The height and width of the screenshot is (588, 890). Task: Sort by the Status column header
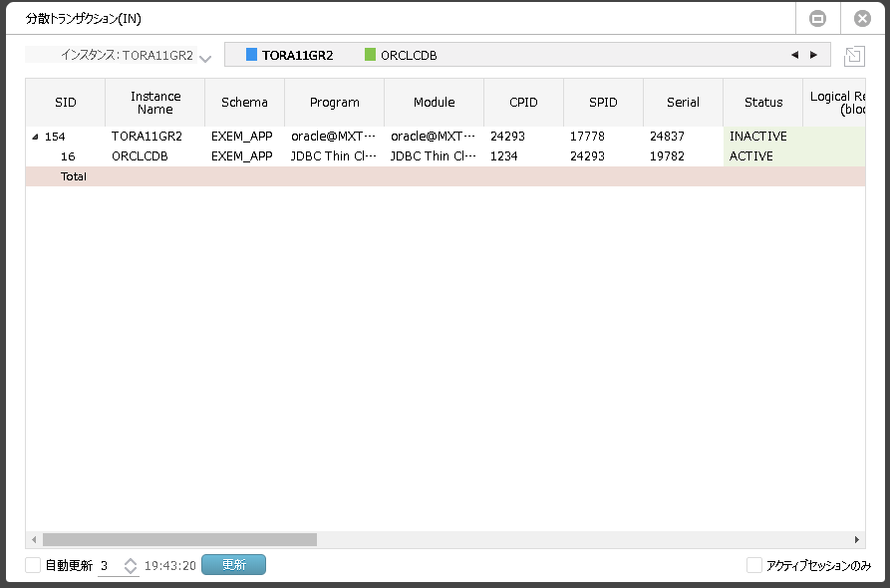point(762,103)
